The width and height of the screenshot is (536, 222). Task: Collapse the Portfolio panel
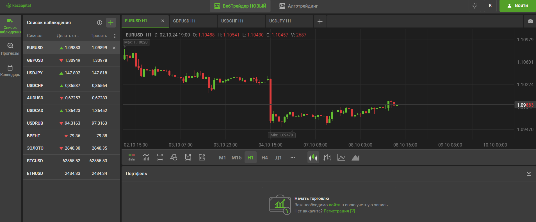pyautogui.click(x=528, y=174)
